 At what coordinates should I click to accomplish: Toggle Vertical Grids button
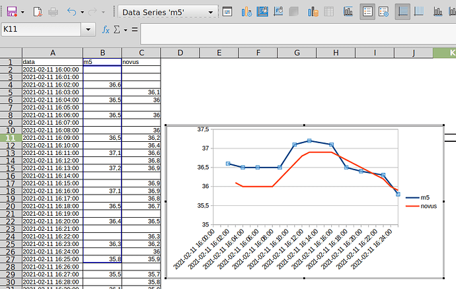tap(418, 12)
